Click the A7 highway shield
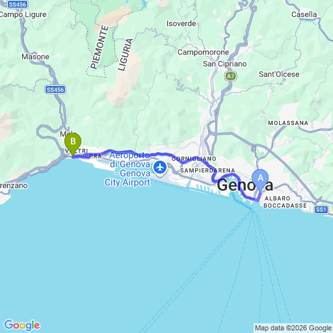 (x=230, y=76)
